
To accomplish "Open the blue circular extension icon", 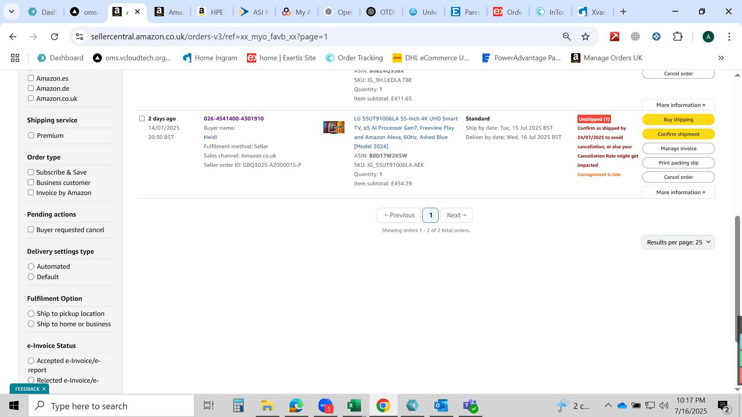I will point(656,37).
